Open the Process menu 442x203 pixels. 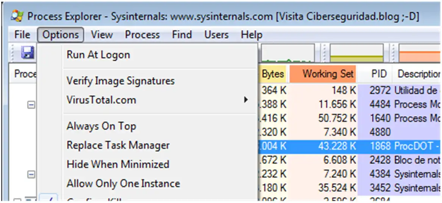point(142,35)
